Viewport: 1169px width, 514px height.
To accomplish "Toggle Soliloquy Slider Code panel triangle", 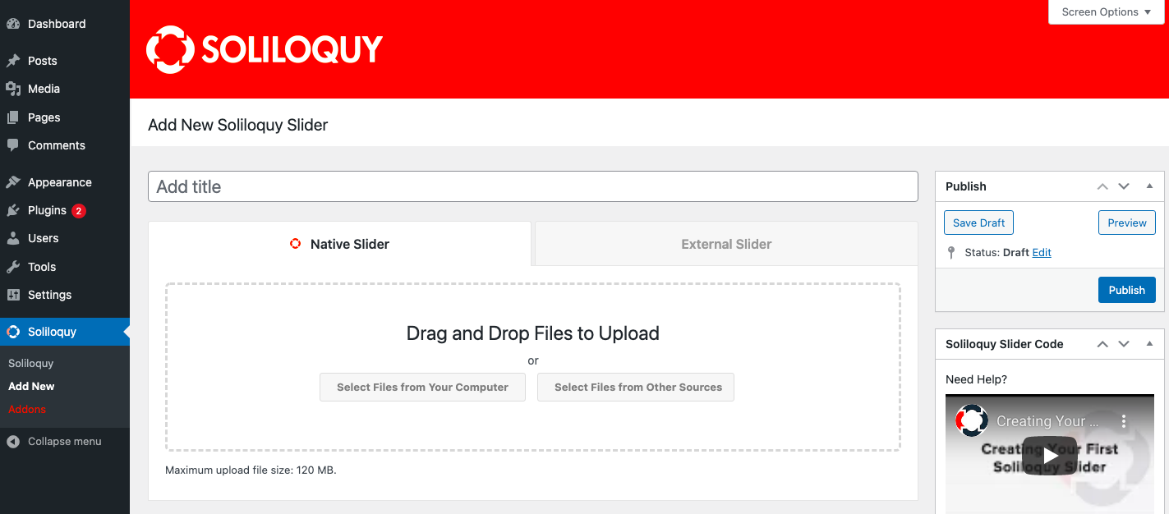I will point(1149,344).
